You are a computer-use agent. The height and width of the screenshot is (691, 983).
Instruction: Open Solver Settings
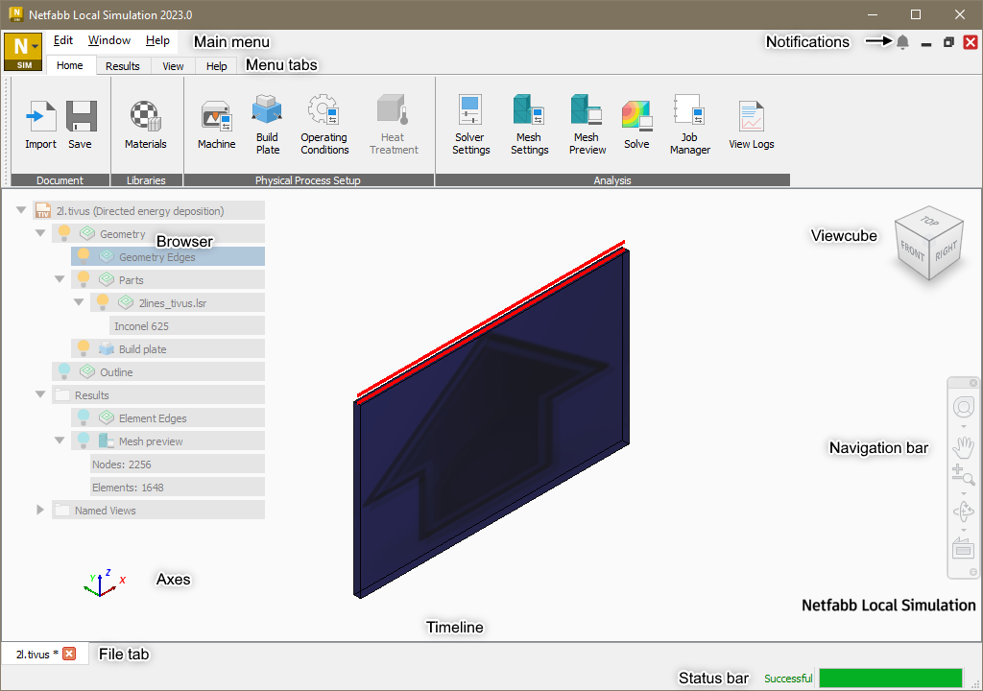pyautogui.click(x=470, y=109)
